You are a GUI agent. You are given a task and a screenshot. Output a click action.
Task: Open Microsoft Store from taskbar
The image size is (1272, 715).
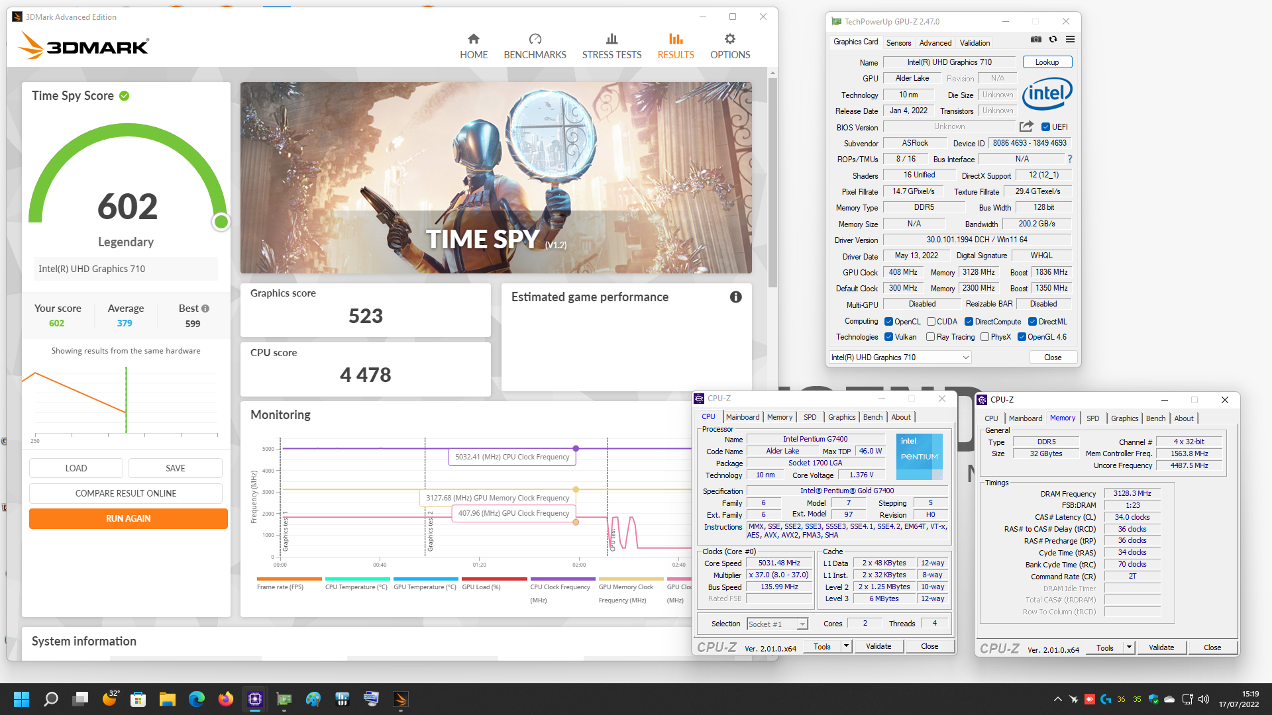(138, 699)
